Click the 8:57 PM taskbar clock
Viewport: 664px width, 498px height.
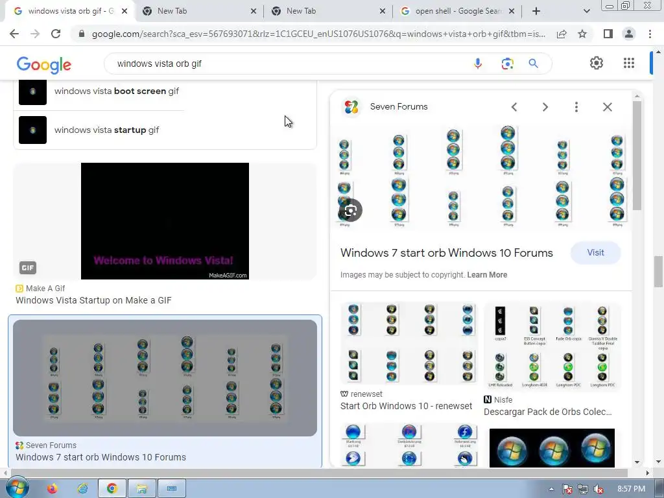coord(631,489)
